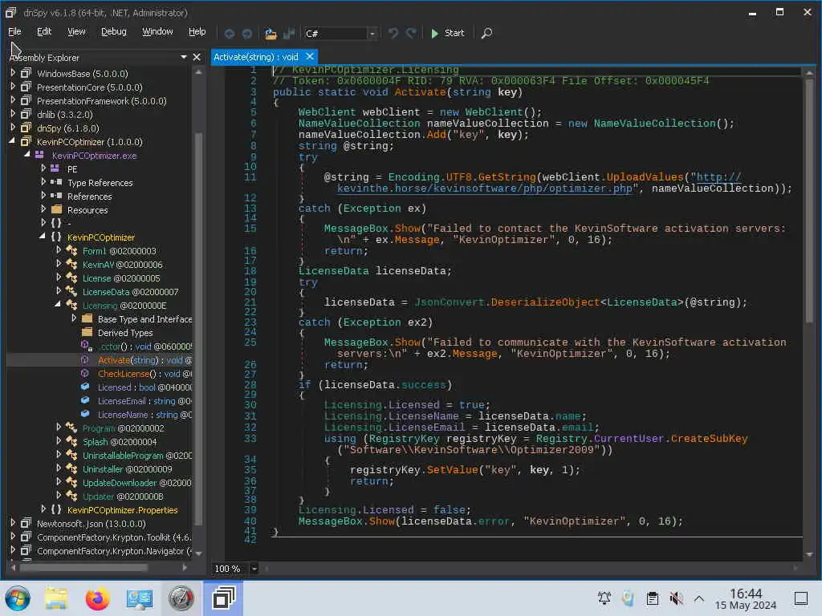Click the Navigate Forward toolbar icon
Image resolution: width=822 pixels, height=616 pixels.
tap(247, 34)
